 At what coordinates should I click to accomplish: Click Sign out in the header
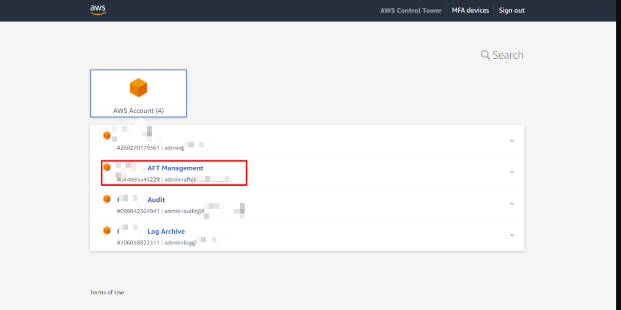(511, 10)
